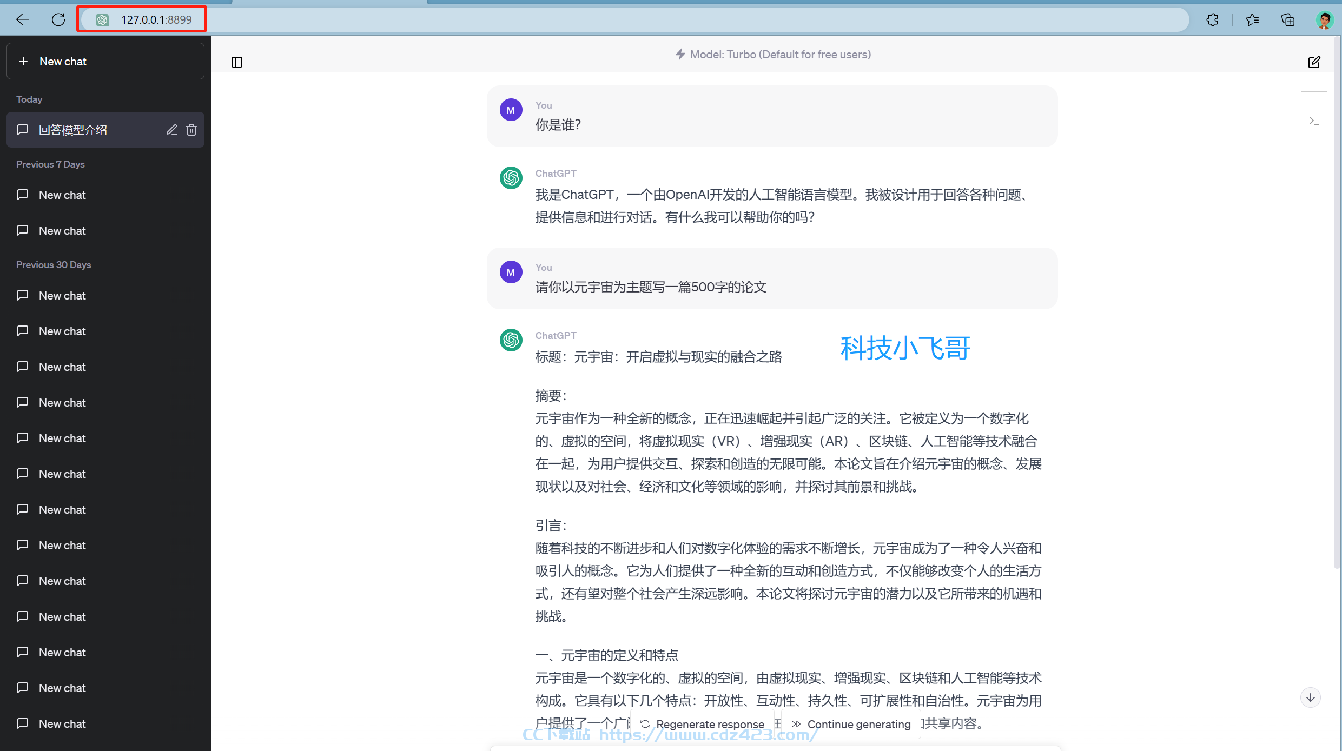Open the browser extensions puzzle icon

(x=1212, y=20)
